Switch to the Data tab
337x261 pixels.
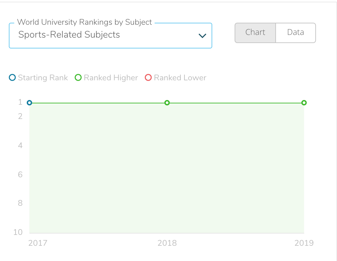pos(296,33)
